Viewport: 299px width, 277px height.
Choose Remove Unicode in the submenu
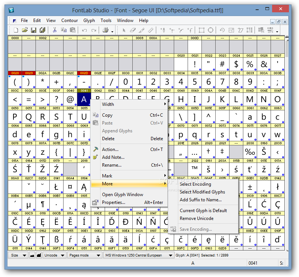(203, 218)
